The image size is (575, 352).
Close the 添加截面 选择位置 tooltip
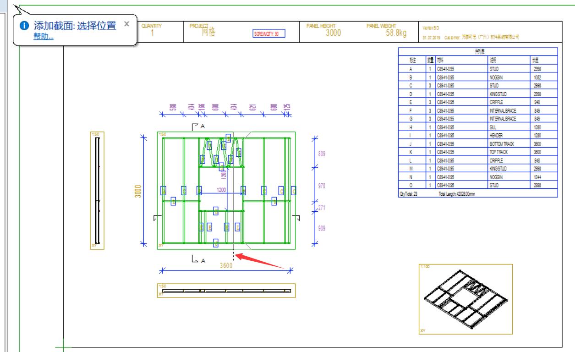(127, 22)
